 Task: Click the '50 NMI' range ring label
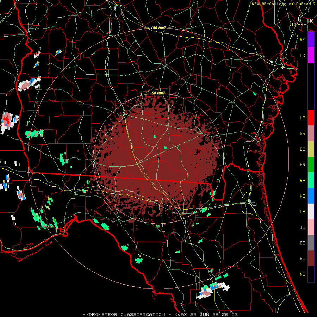158,93
